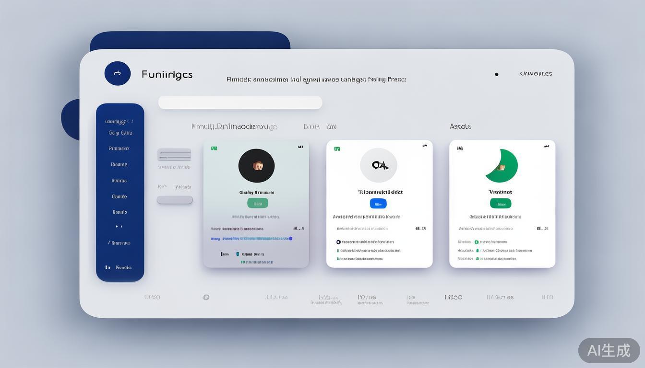
Task: Click the green badge at first card's top-left
Action: click(x=214, y=149)
